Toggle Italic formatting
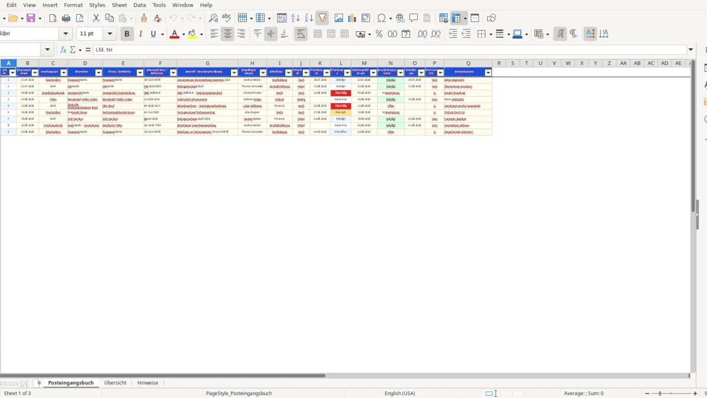 point(140,34)
